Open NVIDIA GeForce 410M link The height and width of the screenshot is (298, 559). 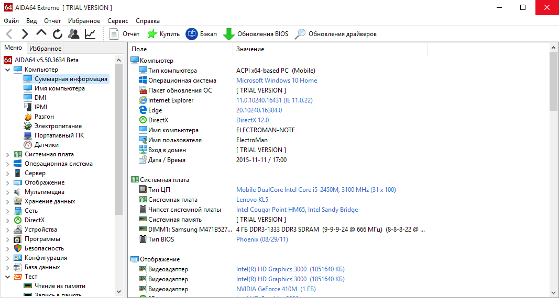coord(276,289)
